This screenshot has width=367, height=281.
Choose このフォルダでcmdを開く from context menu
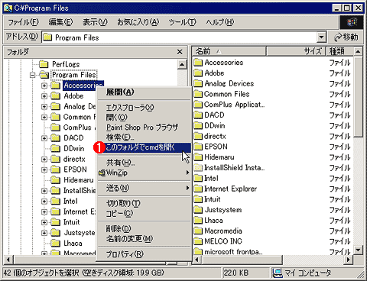(145, 147)
